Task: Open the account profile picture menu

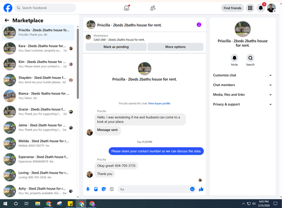Action: click(x=271, y=8)
